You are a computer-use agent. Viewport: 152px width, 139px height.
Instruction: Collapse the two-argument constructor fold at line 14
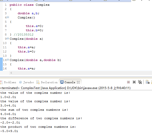(x=8, y=60)
